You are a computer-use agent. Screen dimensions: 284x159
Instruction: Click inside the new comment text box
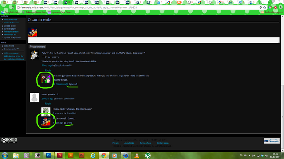(154, 40)
